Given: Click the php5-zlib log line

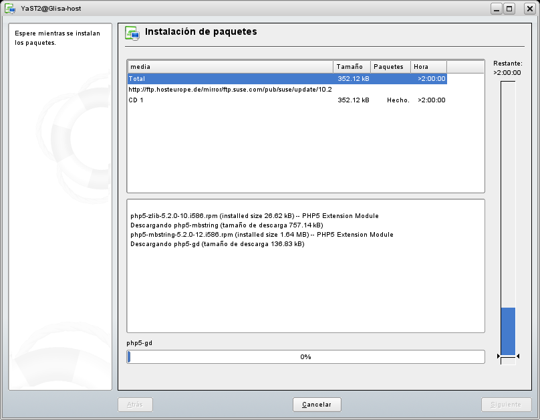Looking at the screenshot, I should coord(254,216).
